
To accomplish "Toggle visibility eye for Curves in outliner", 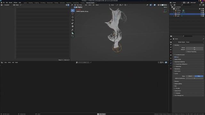I will click(201, 12).
